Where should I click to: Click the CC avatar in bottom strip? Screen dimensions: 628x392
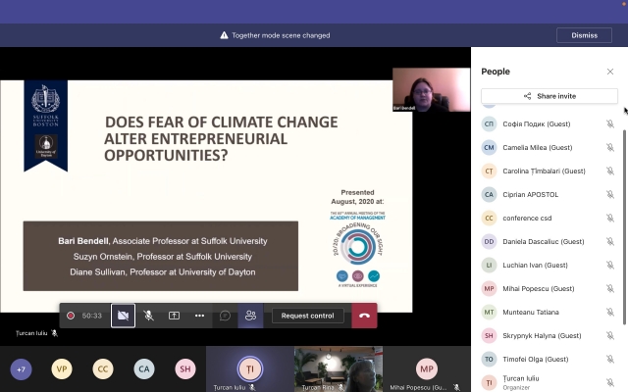click(103, 368)
